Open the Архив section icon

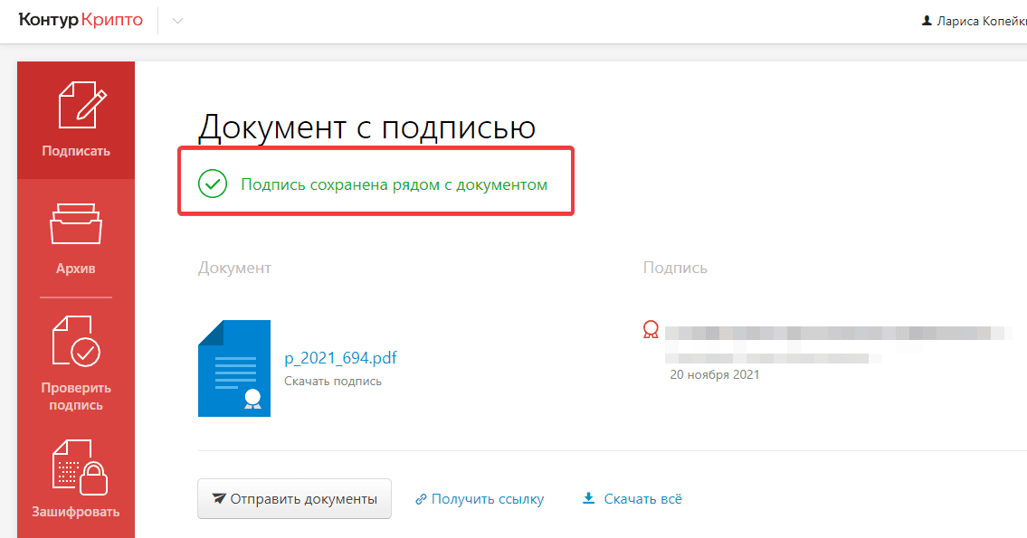point(76,226)
